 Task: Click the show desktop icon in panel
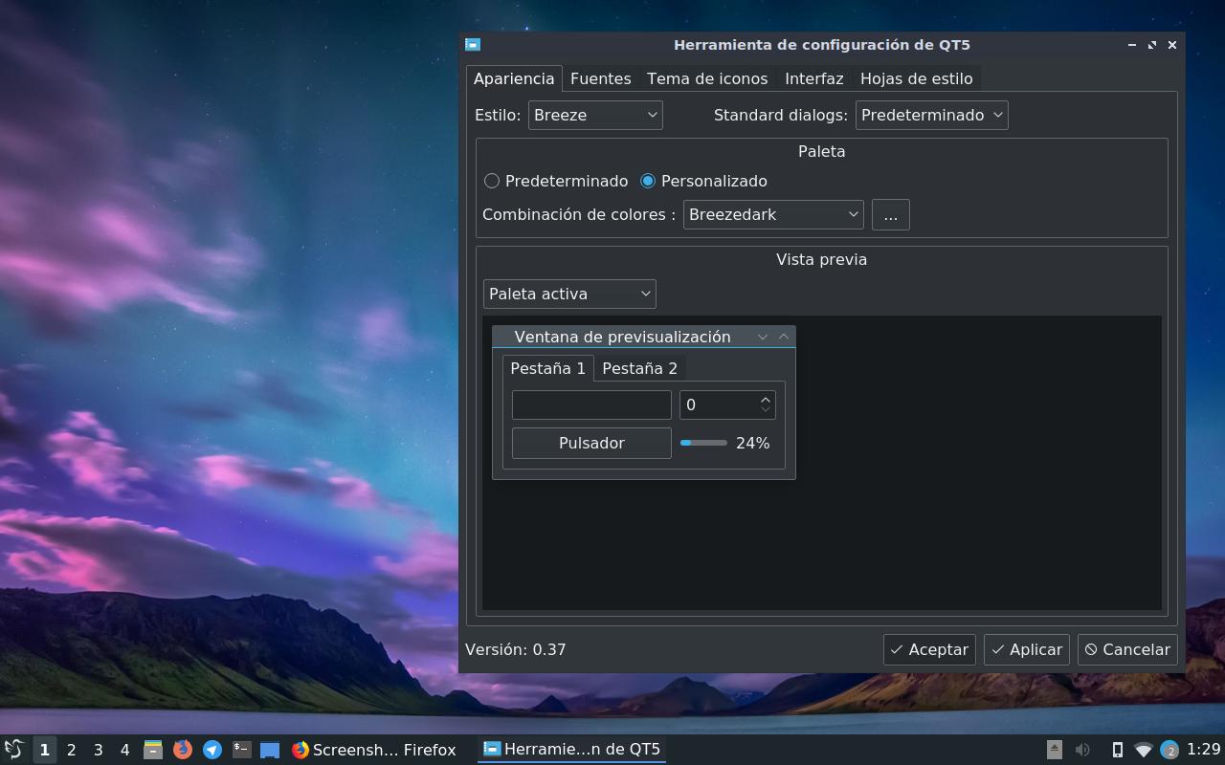[x=270, y=751]
